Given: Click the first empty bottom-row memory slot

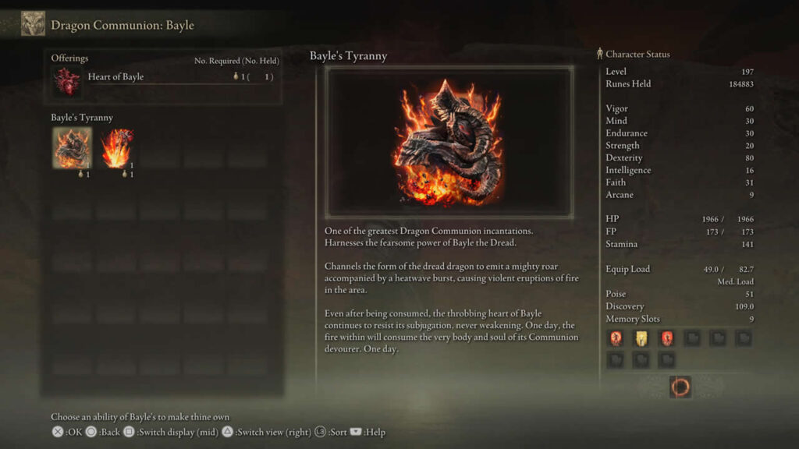Looking at the screenshot, I should (x=616, y=360).
